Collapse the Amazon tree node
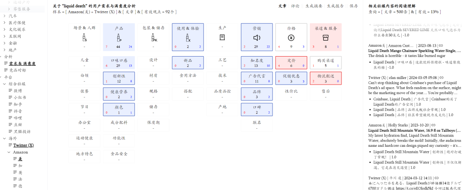 pyautogui.click(x=9, y=152)
